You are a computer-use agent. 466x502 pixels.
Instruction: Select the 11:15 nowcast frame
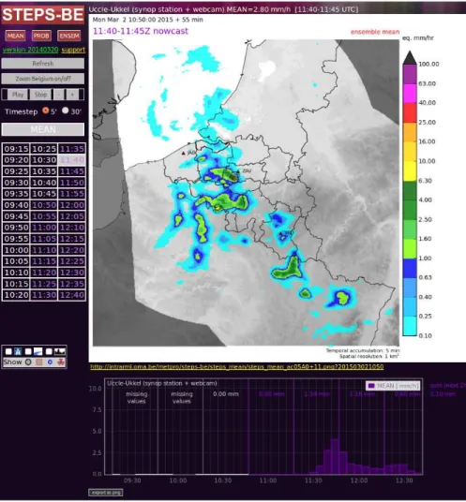(x=44, y=261)
